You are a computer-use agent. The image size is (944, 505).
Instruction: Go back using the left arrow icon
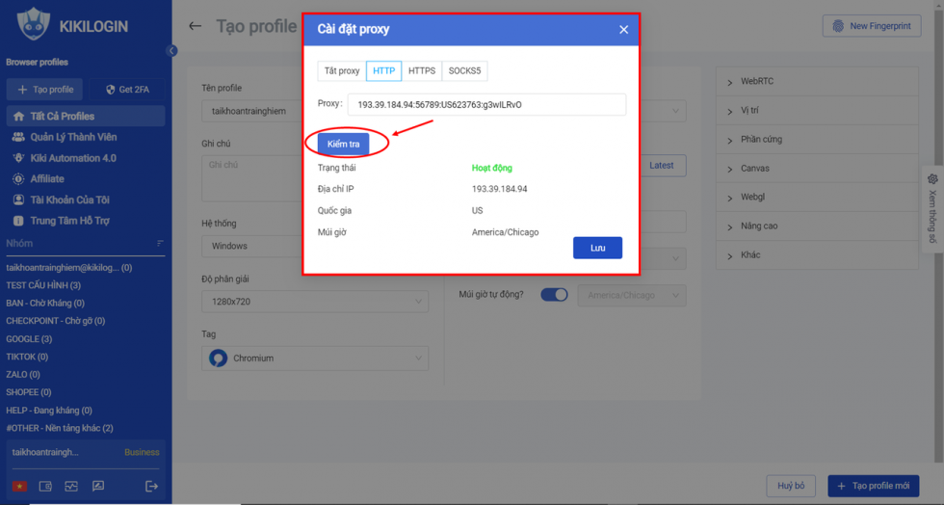click(x=195, y=26)
